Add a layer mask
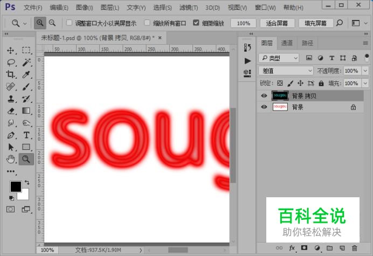 pyautogui.click(x=304, y=248)
